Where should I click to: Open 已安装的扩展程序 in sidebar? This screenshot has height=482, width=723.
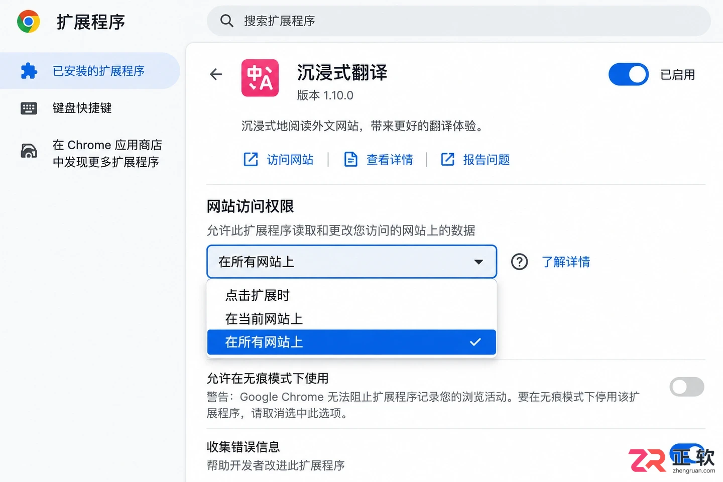(x=90, y=71)
